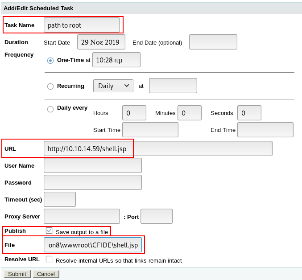The height and width of the screenshot is (280, 302).
Task: Click the Cancel button
Action: pos(46,274)
